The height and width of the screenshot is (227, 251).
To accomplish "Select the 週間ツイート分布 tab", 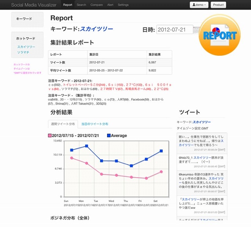I will pyautogui.click(x=63, y=124).
